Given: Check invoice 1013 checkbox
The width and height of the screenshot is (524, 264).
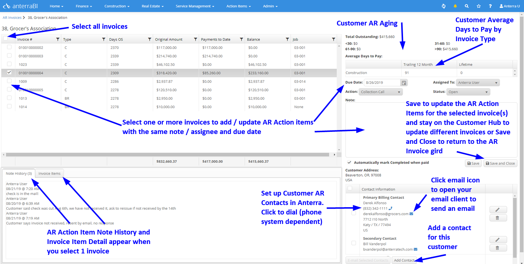Looking at the screenshot, I should (9, 98).
